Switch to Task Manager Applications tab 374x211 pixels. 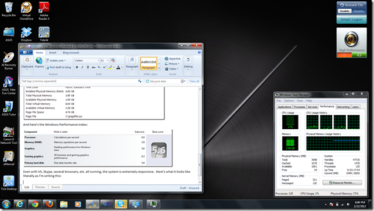click(x=285, y=107)
